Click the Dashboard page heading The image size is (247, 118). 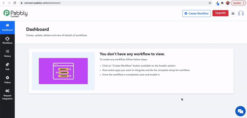(37, 29)
